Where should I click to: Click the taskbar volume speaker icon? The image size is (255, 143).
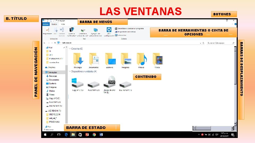209,135
